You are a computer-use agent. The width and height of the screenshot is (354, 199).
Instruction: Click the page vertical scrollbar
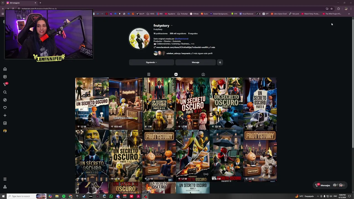pos(353,83)
